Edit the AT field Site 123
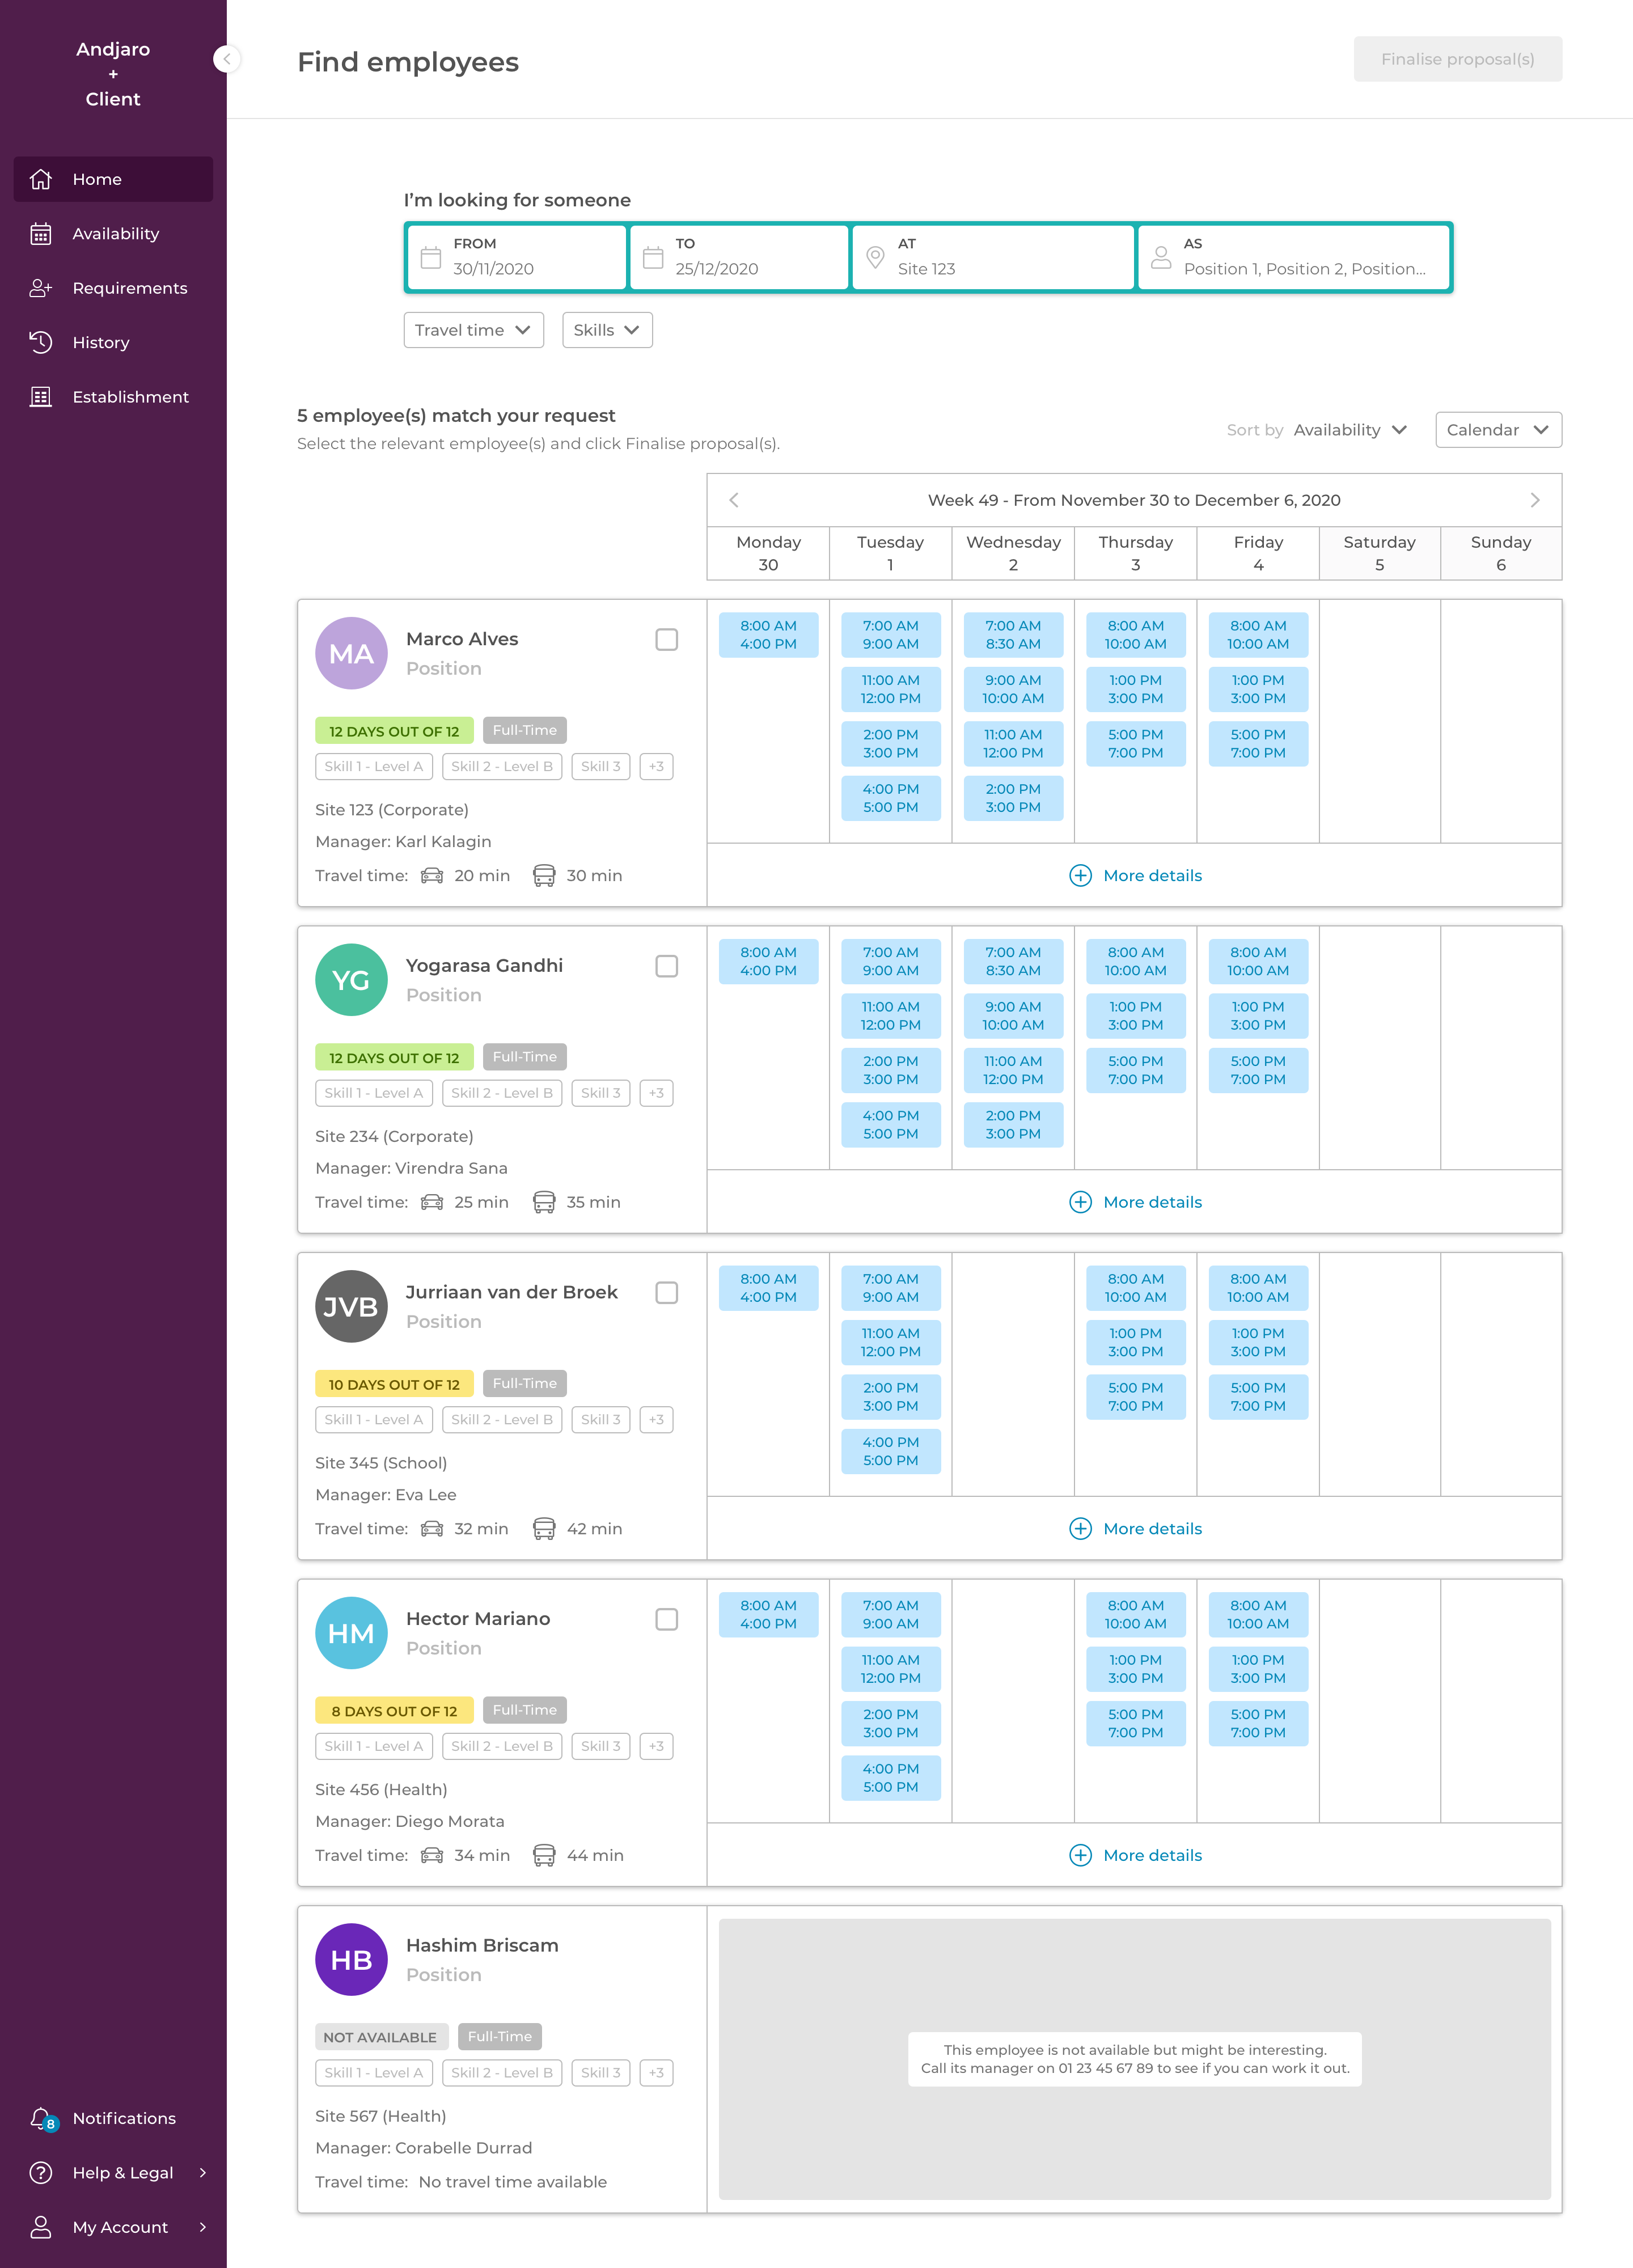Viewport: 1633px width, 2268px height. pos(994,258)
